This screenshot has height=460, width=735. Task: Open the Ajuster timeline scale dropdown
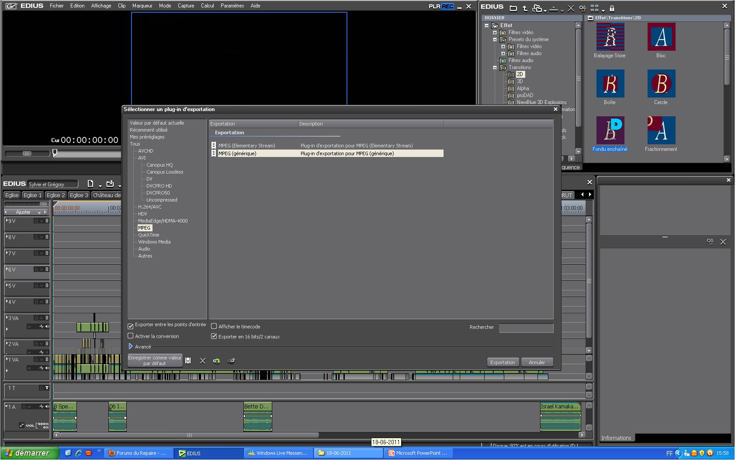(x=39, y=213)
